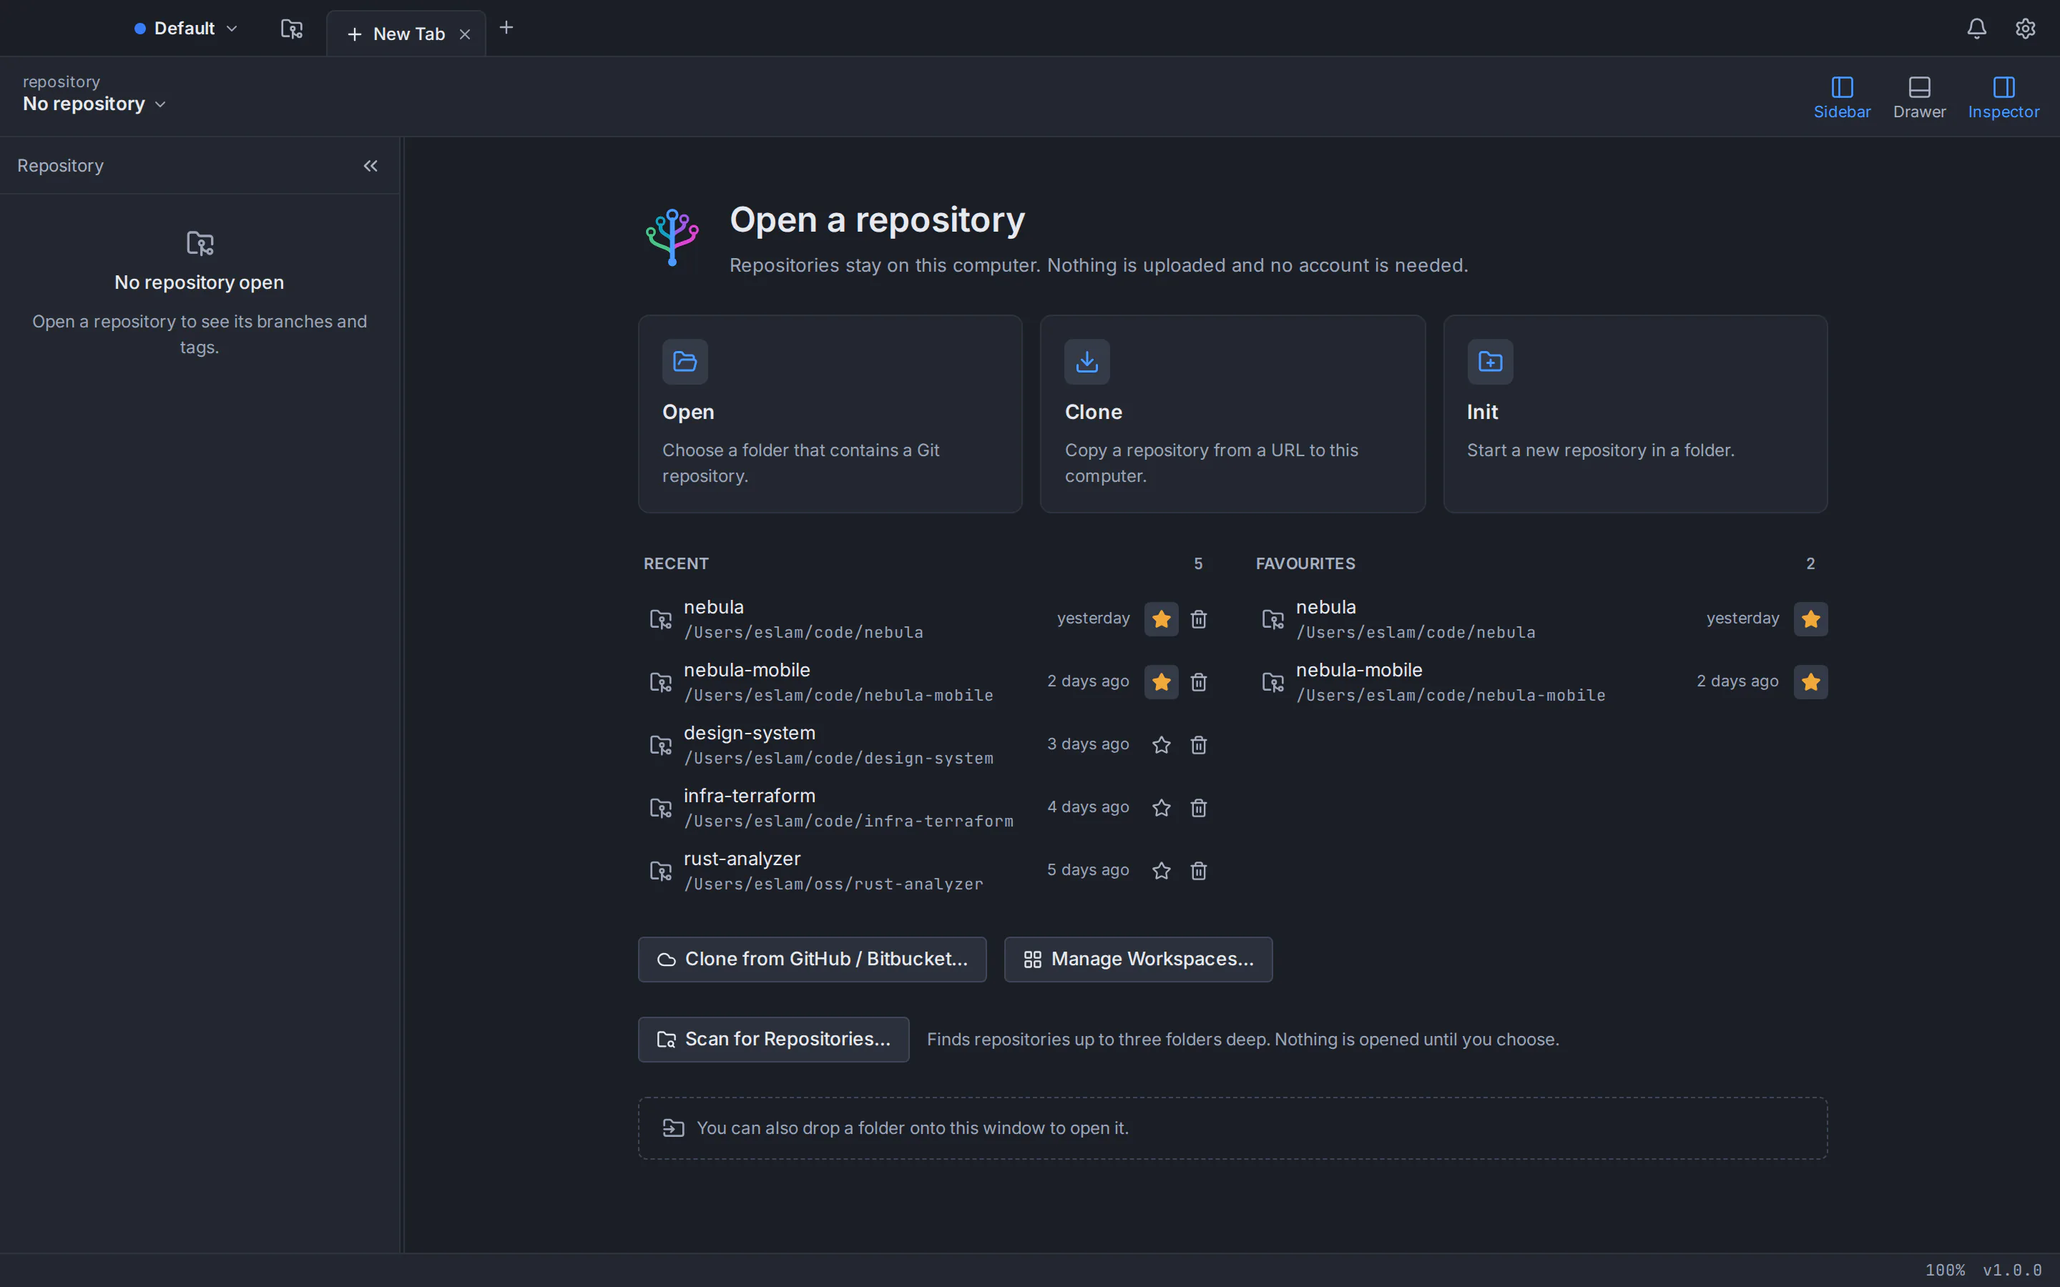Image resolution: width=2060 pixels, height=1287 pixels.
Task: Click the repo icon beside Recent infra-terraform
Action: click(661, 808)
